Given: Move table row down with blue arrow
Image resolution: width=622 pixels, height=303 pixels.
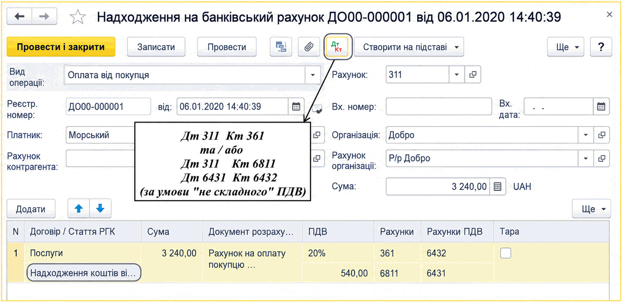Looking at the screenshot, I should coord(100,209).
